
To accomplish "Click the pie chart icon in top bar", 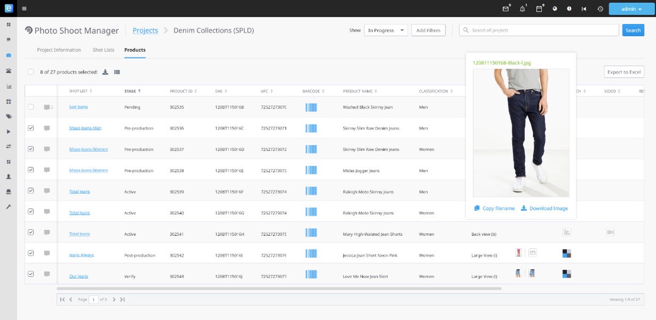I will click(x=554, y=9).
